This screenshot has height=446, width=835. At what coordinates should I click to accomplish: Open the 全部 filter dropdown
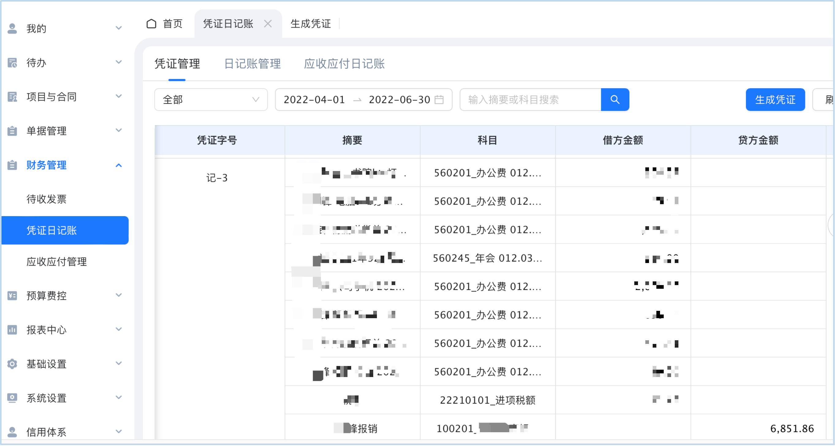[x=211, y=100]
